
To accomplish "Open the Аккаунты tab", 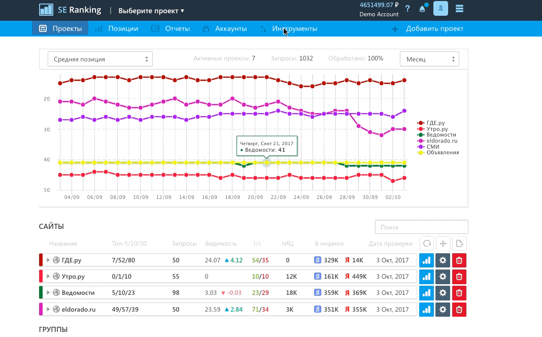I will 225,29.
